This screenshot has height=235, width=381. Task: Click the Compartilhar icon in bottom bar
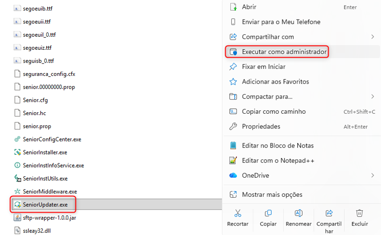point(329,213)
